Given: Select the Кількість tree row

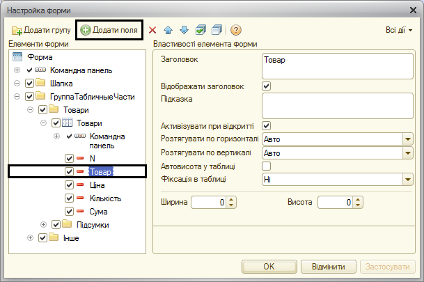Looking at the screenshot, I should coord(77,198).
